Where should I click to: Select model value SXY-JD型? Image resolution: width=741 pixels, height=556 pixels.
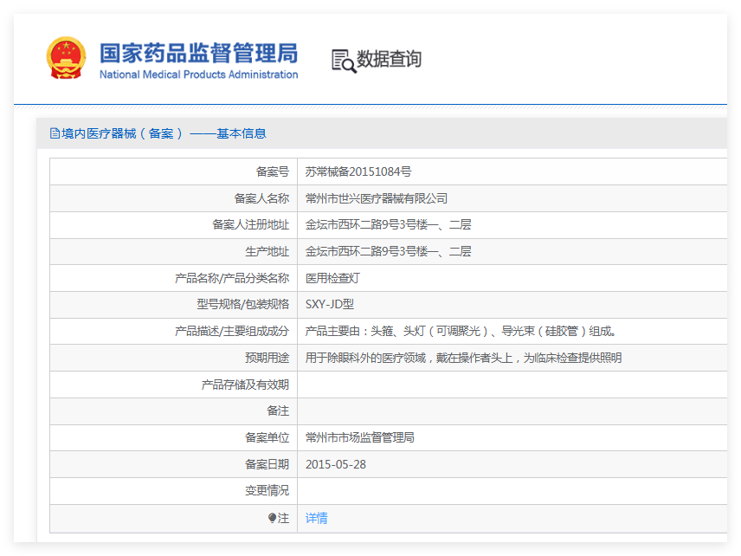click(330, 305)
